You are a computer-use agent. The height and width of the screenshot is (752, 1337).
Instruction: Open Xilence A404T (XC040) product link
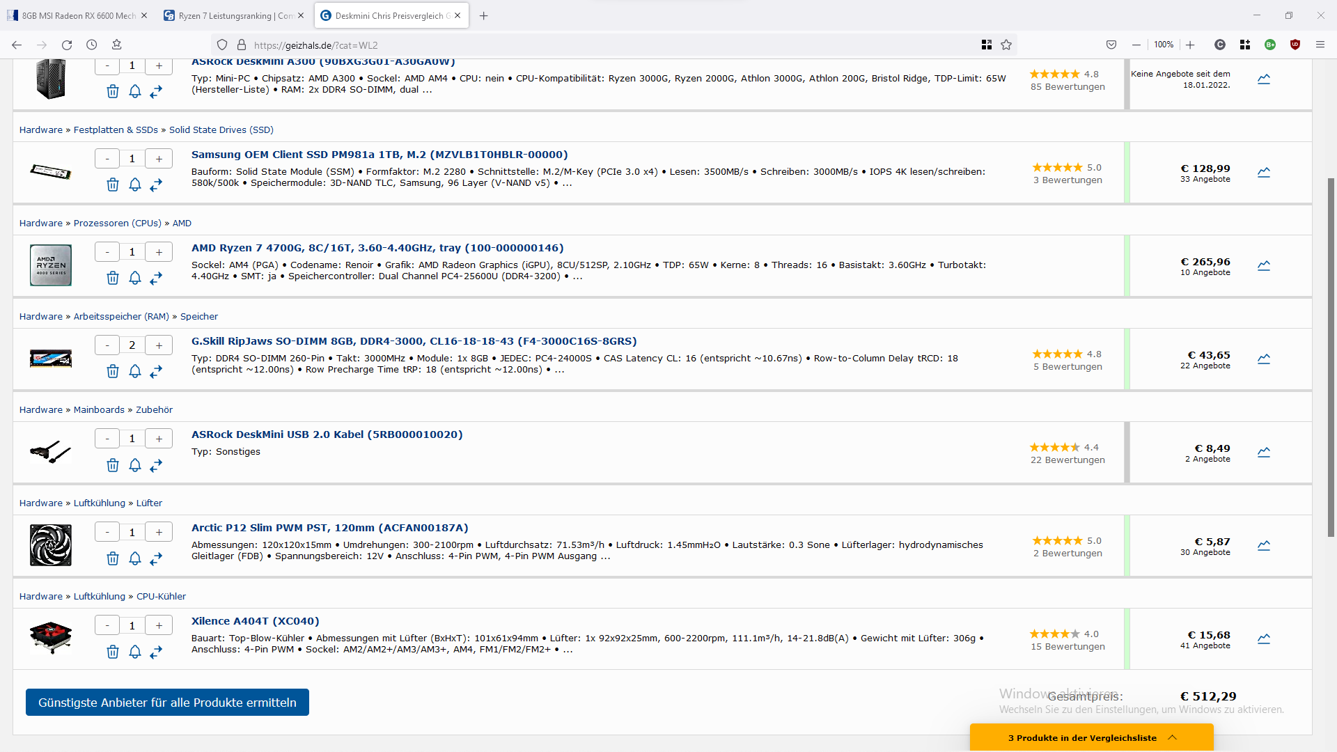(256, 621)
